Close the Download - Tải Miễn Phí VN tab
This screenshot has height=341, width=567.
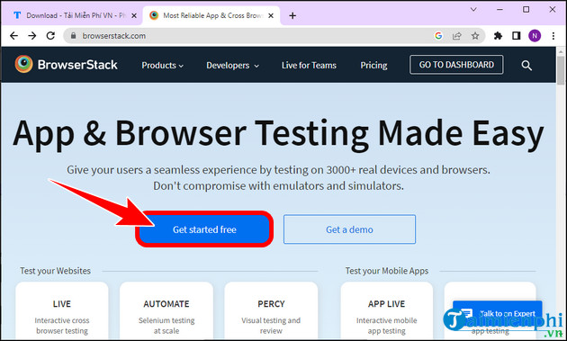134,15
